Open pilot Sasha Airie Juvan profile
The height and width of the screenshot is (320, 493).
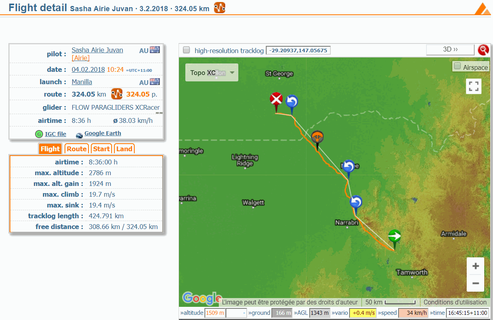[x=97, y=50]
